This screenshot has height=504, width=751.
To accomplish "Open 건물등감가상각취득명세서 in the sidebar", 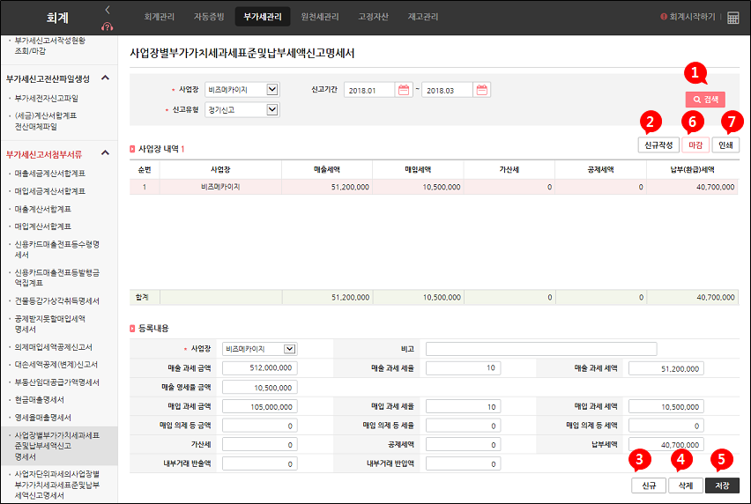I will (57, 301).
